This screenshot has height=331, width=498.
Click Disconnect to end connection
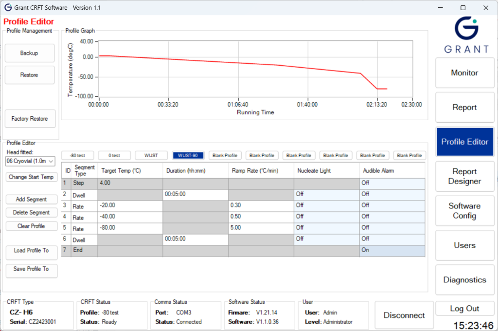click(x=404, y=315)
